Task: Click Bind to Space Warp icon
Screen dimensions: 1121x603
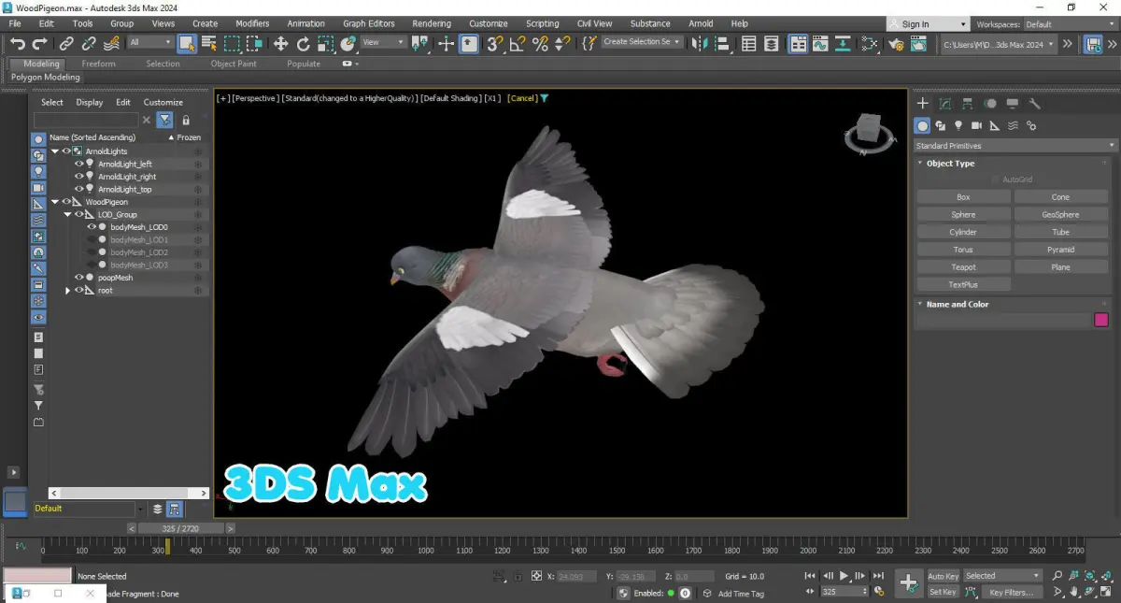Action: point(111,43)
